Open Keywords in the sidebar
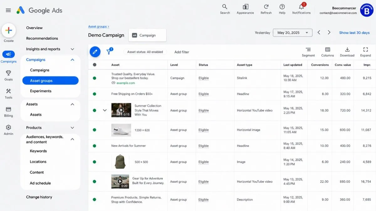Viewport: 376px width, 211px height. click(x=38, y=151)
